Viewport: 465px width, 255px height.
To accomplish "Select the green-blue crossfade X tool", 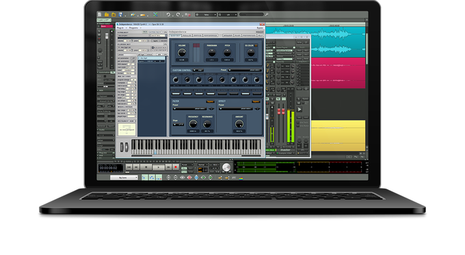I will [155, 14].
